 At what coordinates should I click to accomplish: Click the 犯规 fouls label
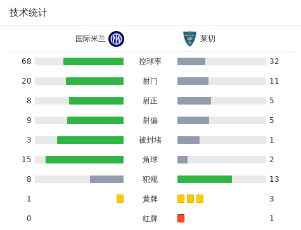[150, 179]
